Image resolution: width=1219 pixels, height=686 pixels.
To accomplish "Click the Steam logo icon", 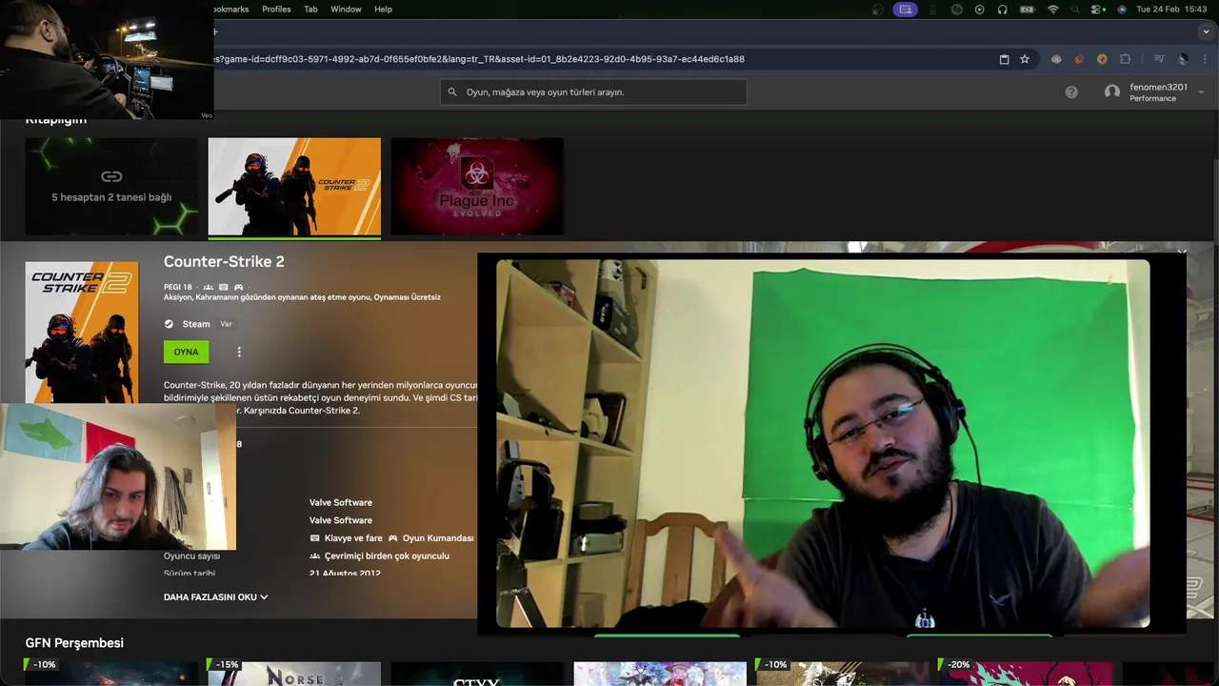I will (x=169, y=324).
